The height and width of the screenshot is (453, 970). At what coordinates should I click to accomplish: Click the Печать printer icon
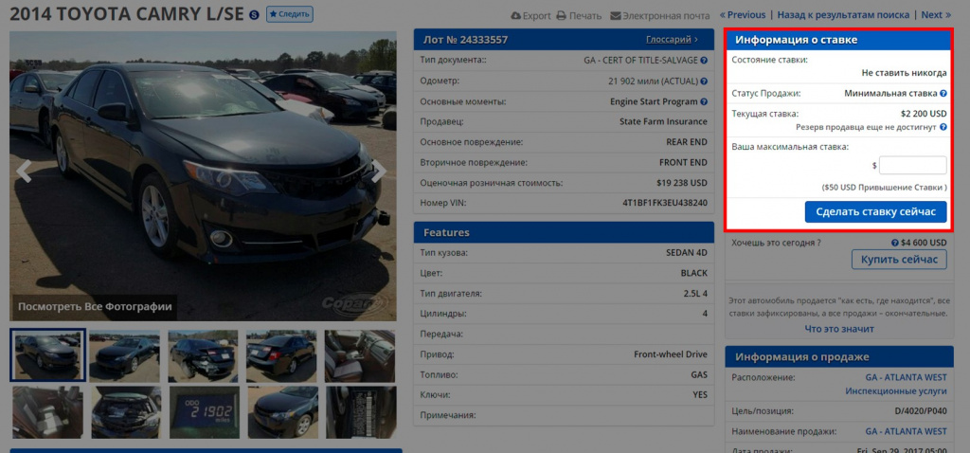pos(561,15)
